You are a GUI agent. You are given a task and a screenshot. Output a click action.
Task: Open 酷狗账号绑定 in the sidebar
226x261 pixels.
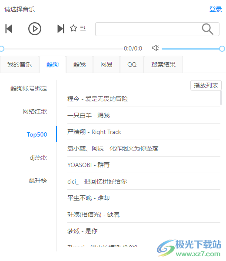pyautogui.click(x=29, y=88)
